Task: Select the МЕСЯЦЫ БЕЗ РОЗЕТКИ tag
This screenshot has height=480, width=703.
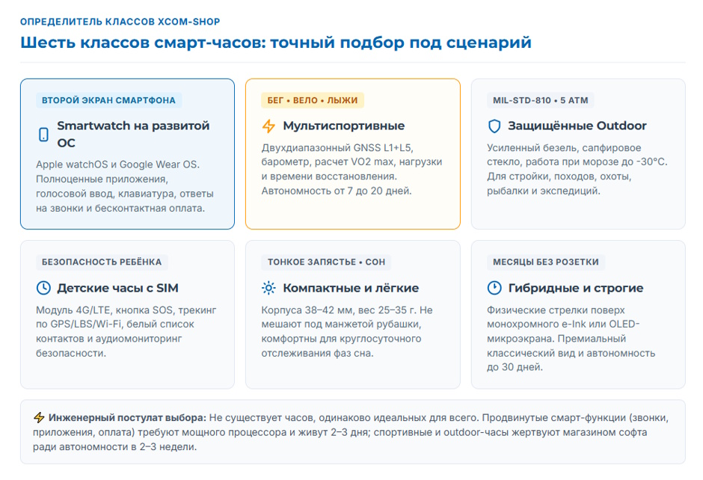Action: point(546,262)
